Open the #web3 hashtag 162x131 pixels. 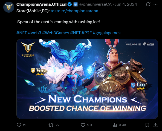click(x=34, y=33)
